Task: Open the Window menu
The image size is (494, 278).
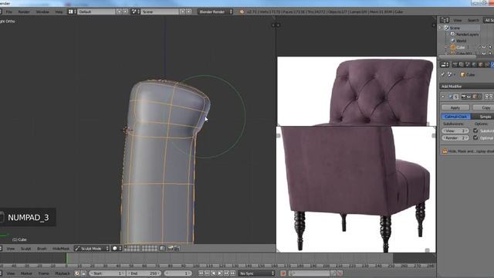Action: (x=42, y=12)
